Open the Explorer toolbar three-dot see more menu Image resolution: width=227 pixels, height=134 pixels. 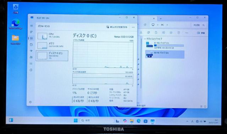(x=187, y=33)
